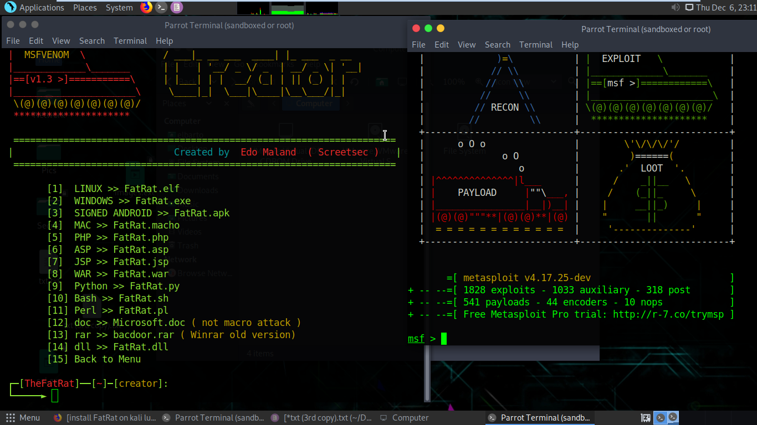Image resolution: width=757 pixels, height=425 pixels.
Task: Click yellow button on msf terminal window
Action: [x=441, y=28]
